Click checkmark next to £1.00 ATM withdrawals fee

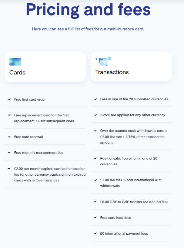(95, 180)
